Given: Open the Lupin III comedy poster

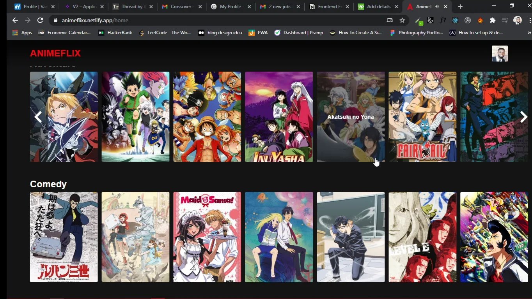Looking at the screenshot, I should (x=64, y=237).
